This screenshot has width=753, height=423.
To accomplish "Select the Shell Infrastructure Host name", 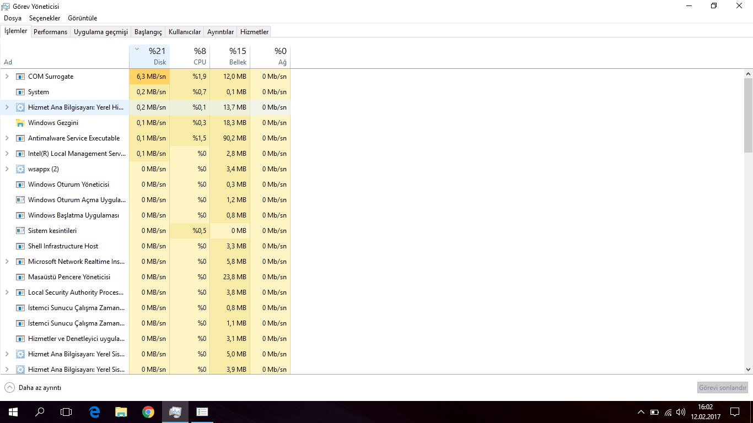I will 63,246.
